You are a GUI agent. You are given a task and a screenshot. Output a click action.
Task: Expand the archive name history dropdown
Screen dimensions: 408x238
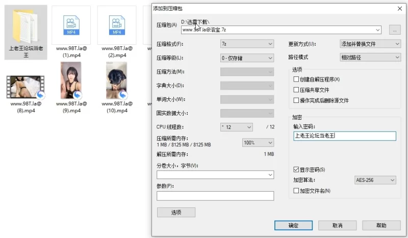[x=377, y=30]
